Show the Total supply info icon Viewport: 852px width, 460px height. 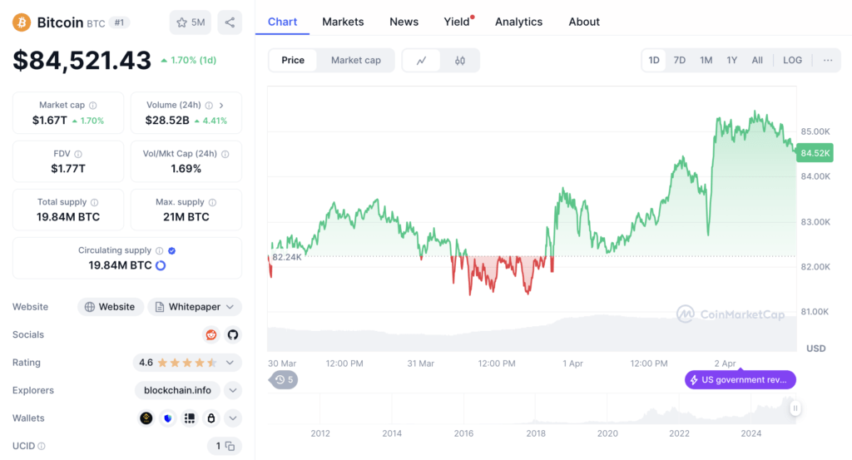[x=95, y=202]
